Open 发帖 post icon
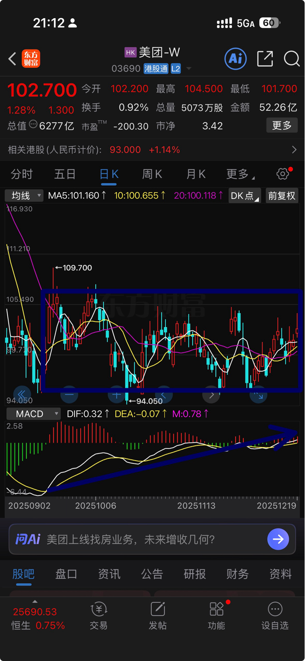The width and height of the screenshot is (305, 661). tap(157, 609)
